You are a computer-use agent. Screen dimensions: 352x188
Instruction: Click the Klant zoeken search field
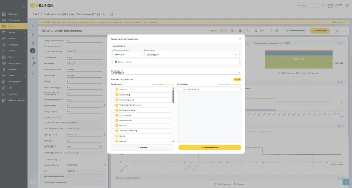tap(307, 5)
